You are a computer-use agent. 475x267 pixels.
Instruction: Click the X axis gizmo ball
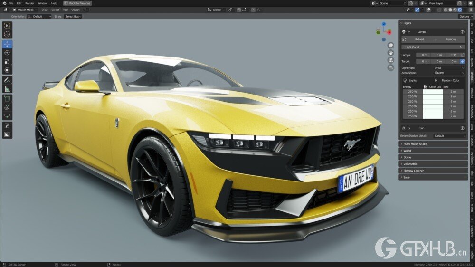coord(389,32)
